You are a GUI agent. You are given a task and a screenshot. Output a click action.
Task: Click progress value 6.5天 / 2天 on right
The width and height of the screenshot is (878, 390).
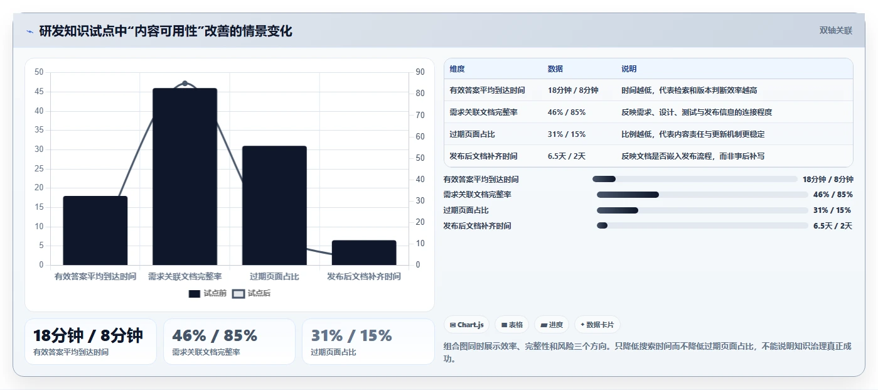(x=833, y=225)
